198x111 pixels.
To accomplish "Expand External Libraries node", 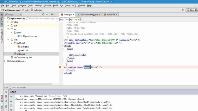I will (x=5, y=61).
